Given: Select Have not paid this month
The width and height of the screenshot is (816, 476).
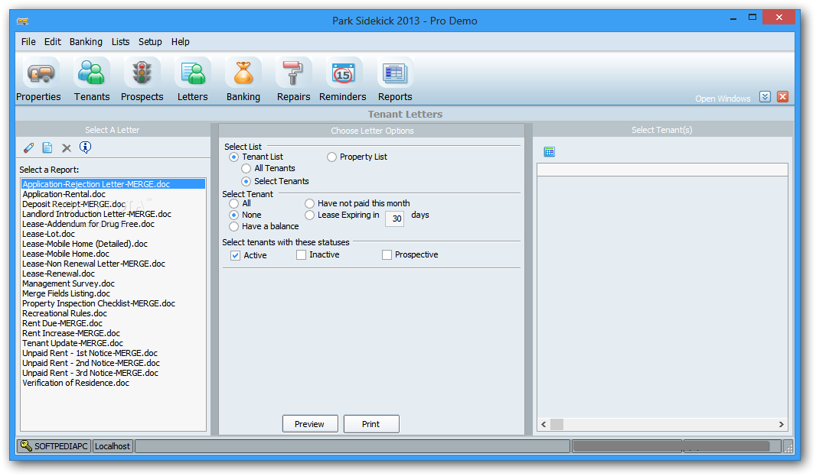Looking at the screenshot, I should (x=310, y=204).
